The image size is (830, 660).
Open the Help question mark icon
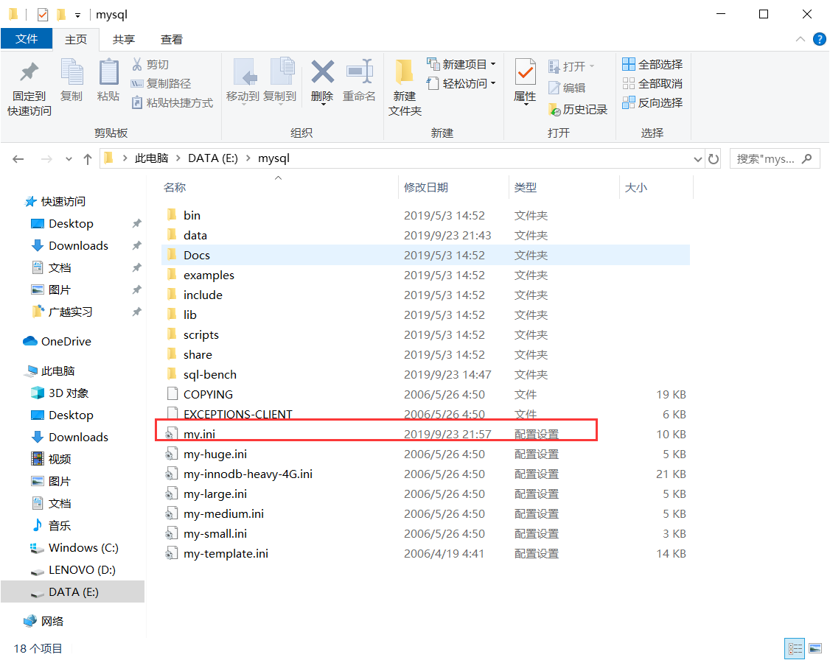click(x=820, y=39)
